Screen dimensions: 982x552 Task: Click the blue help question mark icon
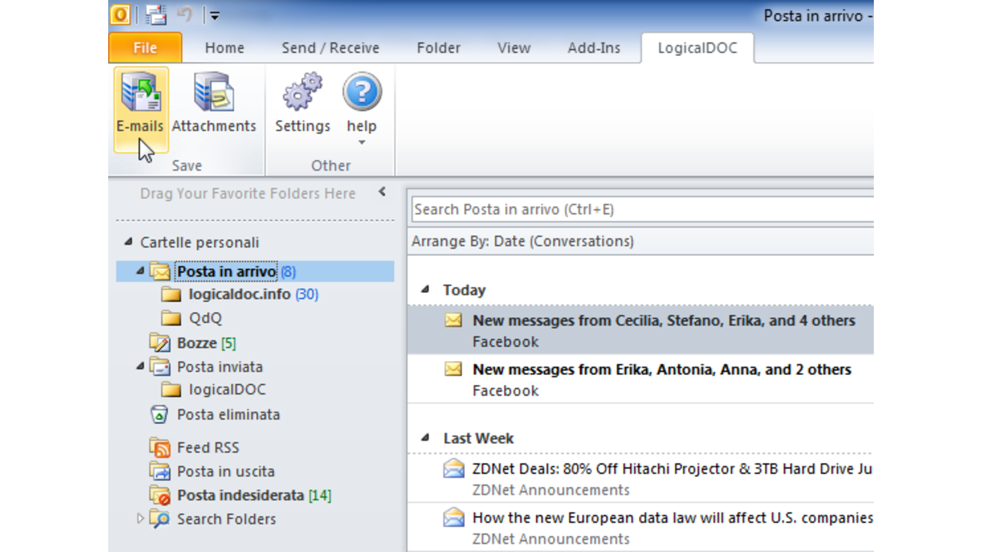[361, 90]
